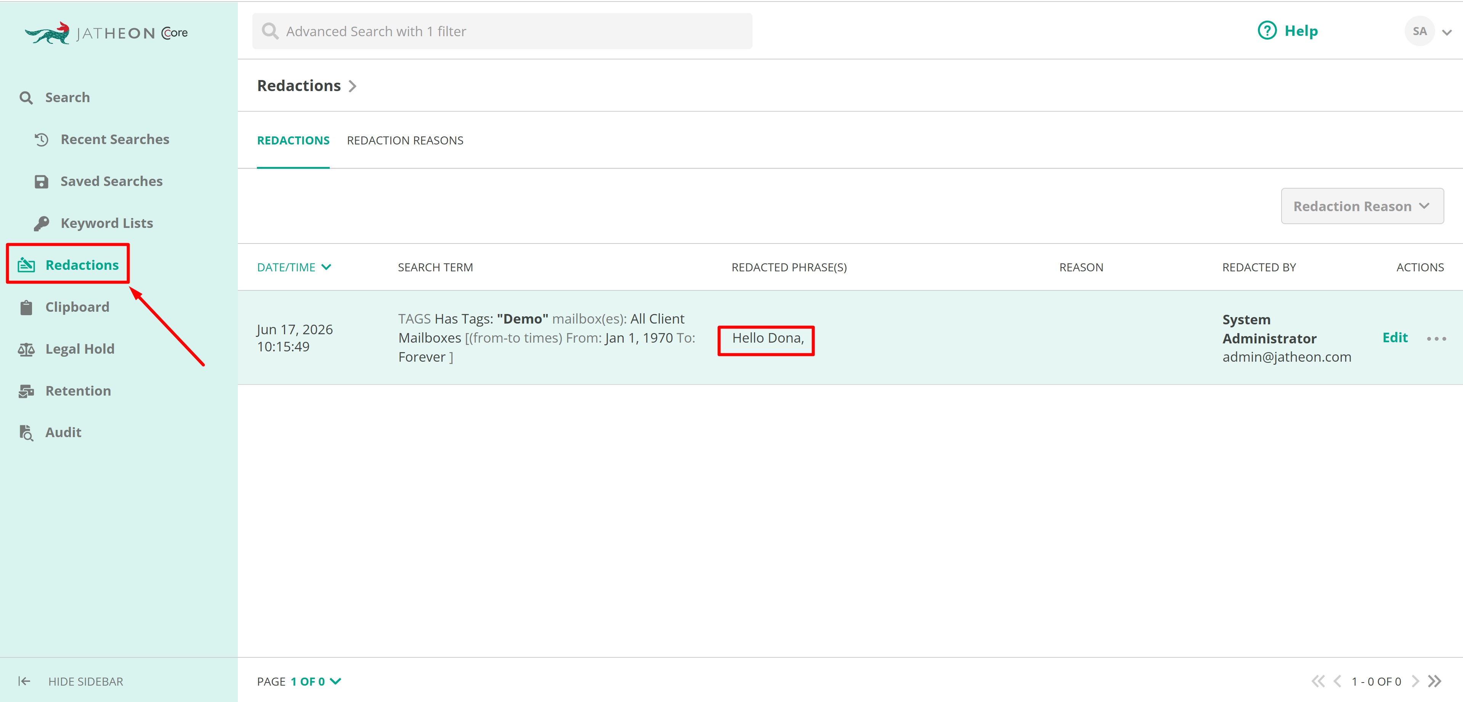Click the Redacted By column header

(1259, 268)
